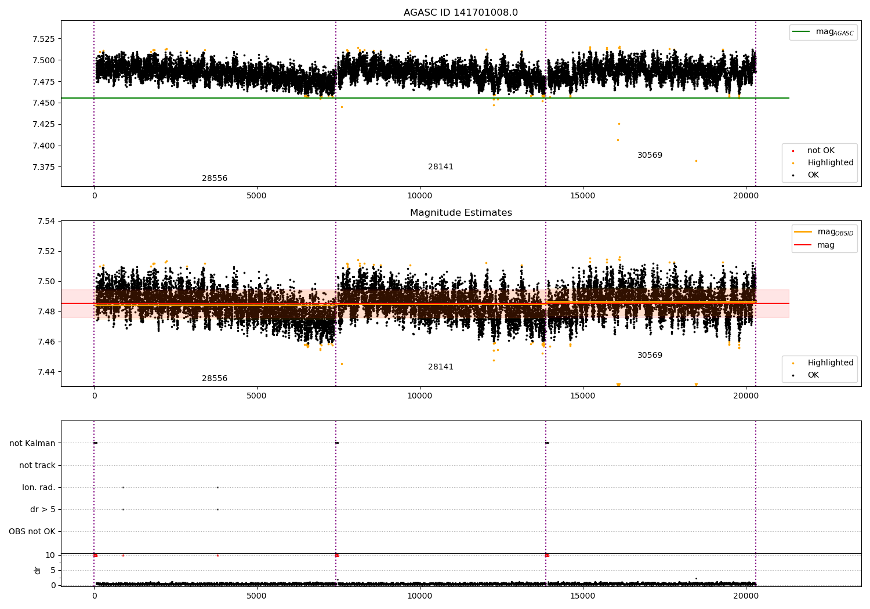The image size is (870, 609).
Task: Click the 7.425 y-axis tick label
Action: [43, 125]
